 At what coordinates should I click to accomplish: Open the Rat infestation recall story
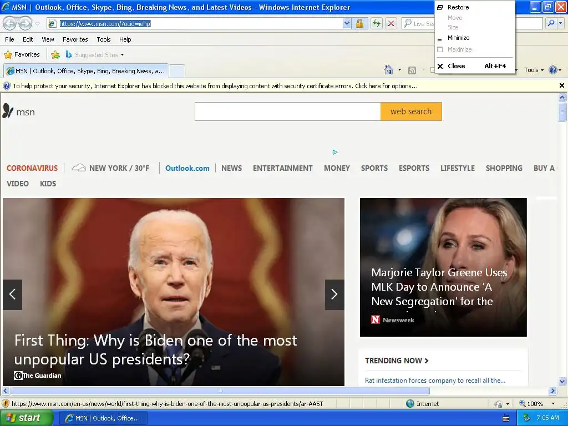435,381
